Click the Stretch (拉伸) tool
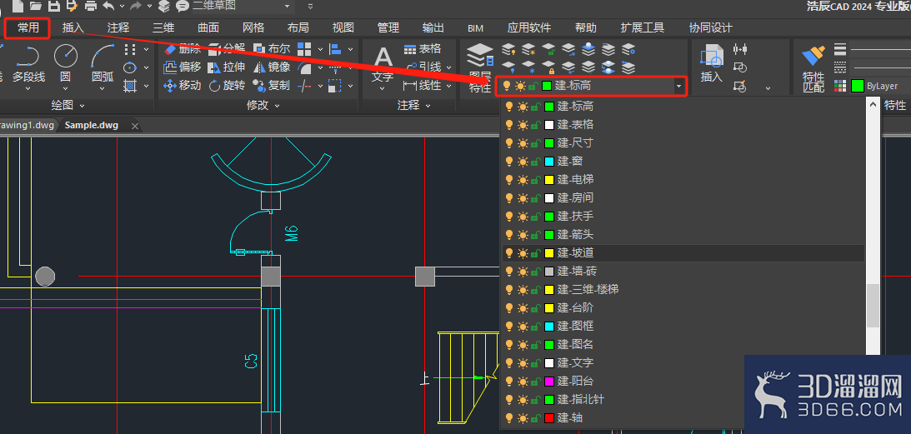Image resolution: width=911 pixels, height=434 pixels. [x=227, y=67]
